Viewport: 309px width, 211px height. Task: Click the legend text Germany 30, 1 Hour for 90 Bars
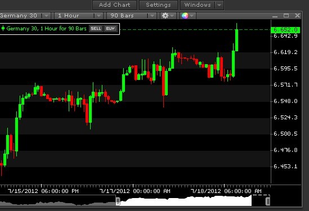click(46, 29)
